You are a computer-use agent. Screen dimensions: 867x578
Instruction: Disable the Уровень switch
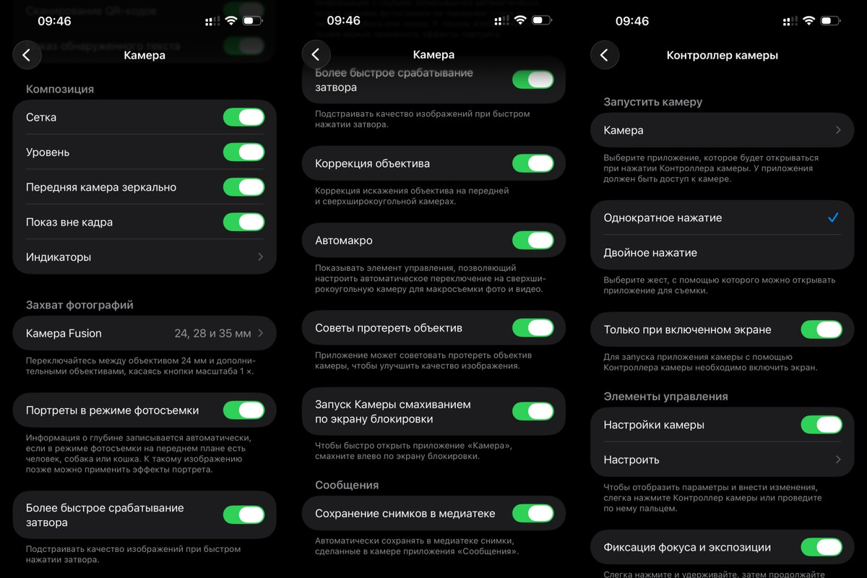[243, 152]
